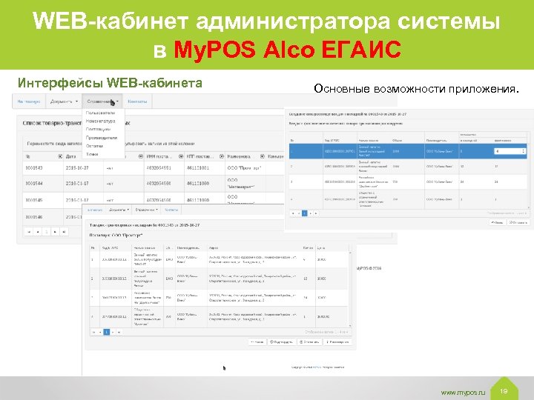This screenshot has width=534, height=400.
Task: Select Поставщики from the Справочники menu
Action: tap(98, 129)
